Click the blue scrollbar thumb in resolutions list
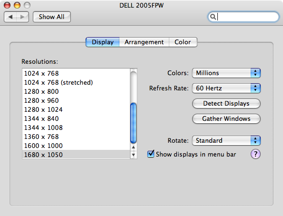This screenshot has width=283, height=216. (133, 123)
